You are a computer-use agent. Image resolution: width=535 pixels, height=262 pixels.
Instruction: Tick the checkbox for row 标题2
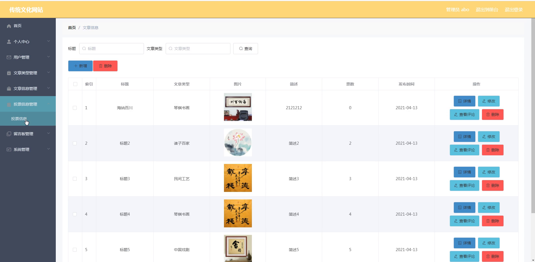pos(75,143)
